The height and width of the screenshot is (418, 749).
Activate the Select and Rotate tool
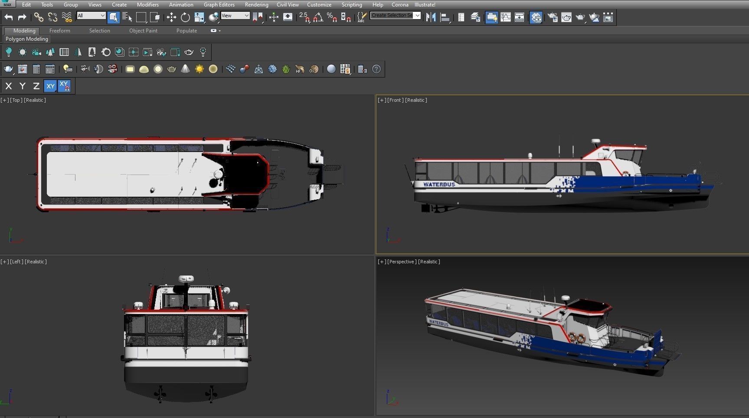tap(185, 17)
